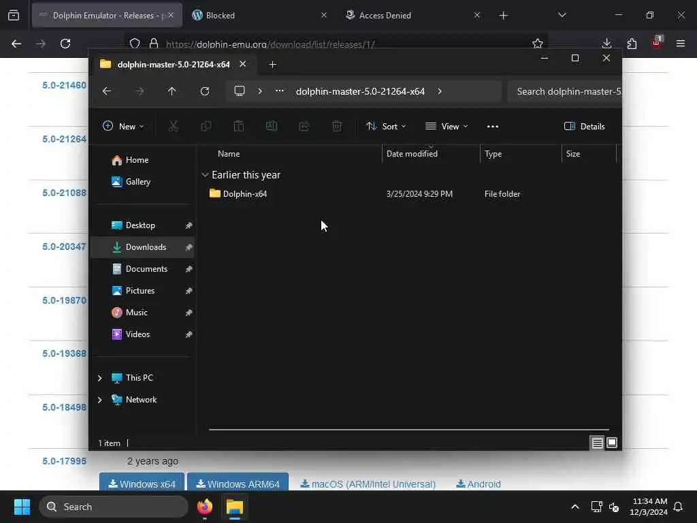The width and height of the screenshot is (697, 523).
Task: Refresh the File Explorer folder view
Action: [x=204, y=91]
